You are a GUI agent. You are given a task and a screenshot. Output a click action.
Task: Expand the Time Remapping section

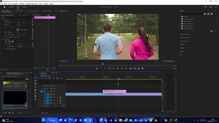coord(2,49)
